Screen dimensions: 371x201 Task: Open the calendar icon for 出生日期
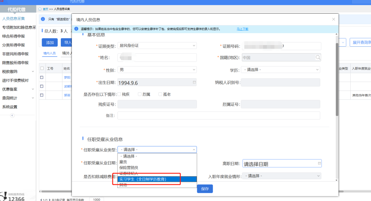194,82
